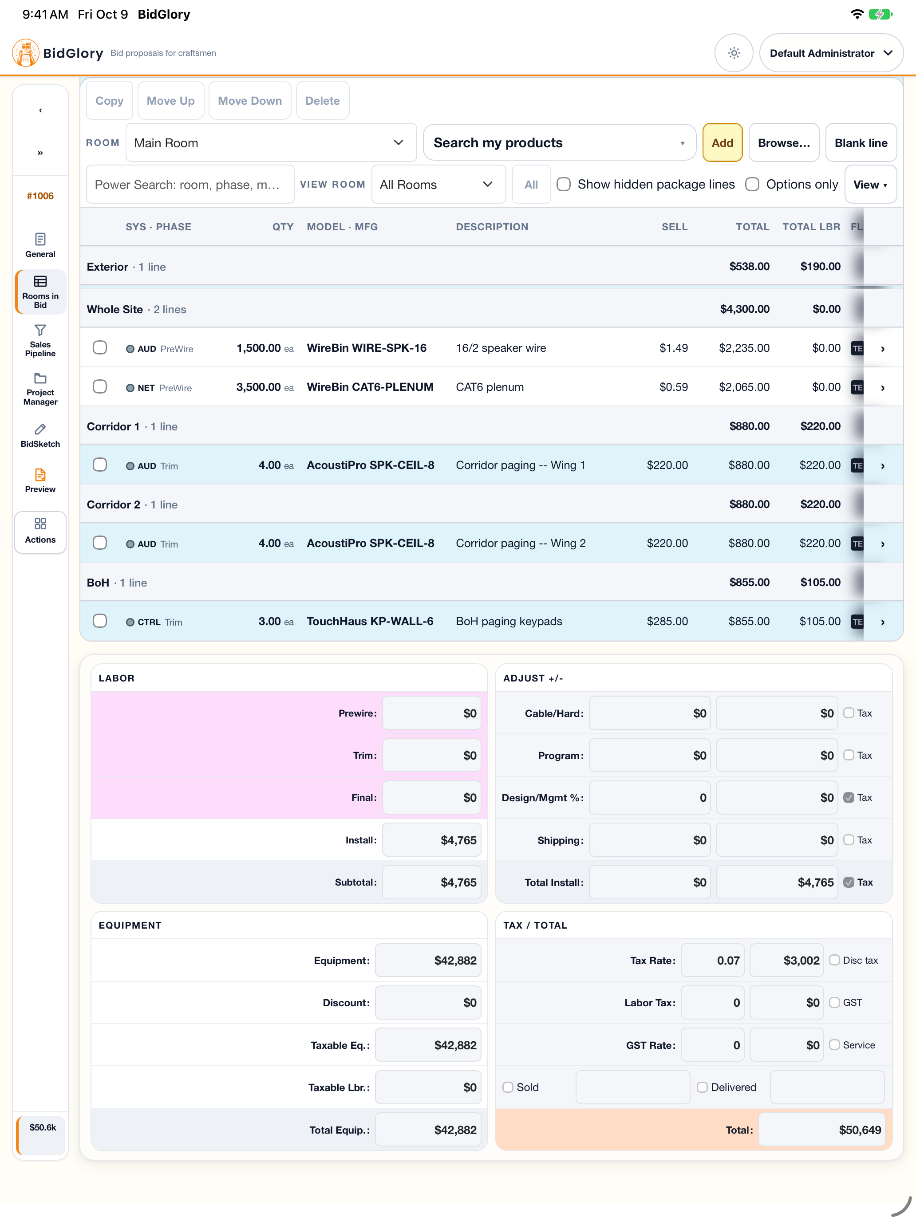This screenshot has width=916, height=1221.
Task: Collapse the Whole Site room group
Action: [x=491, y=309]
